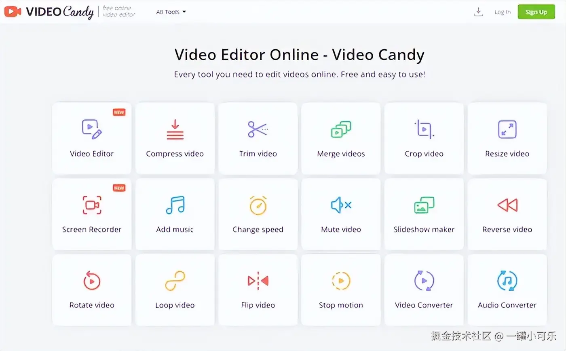Click the "Crop video" label text
Viewport: 566px width, 351px height.
click(424, 154)
